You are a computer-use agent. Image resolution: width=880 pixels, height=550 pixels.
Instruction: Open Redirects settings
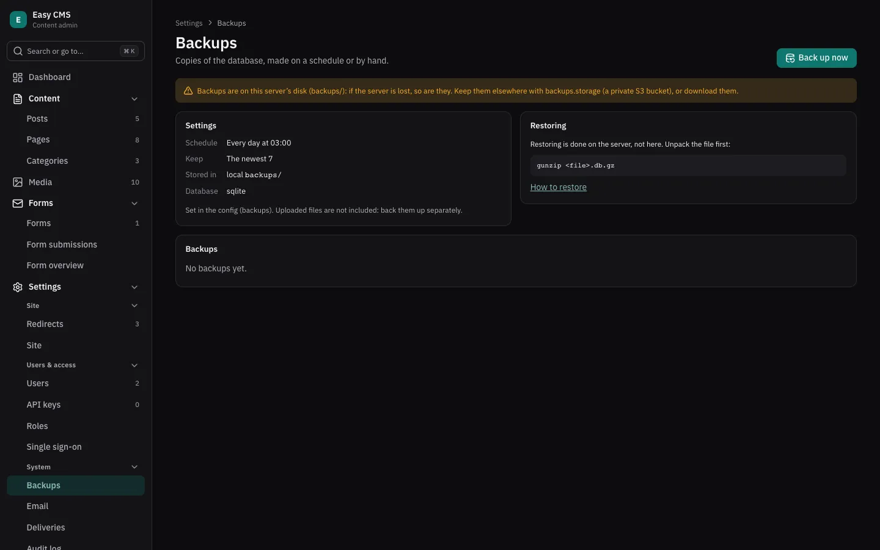click(x=76, y=324)
